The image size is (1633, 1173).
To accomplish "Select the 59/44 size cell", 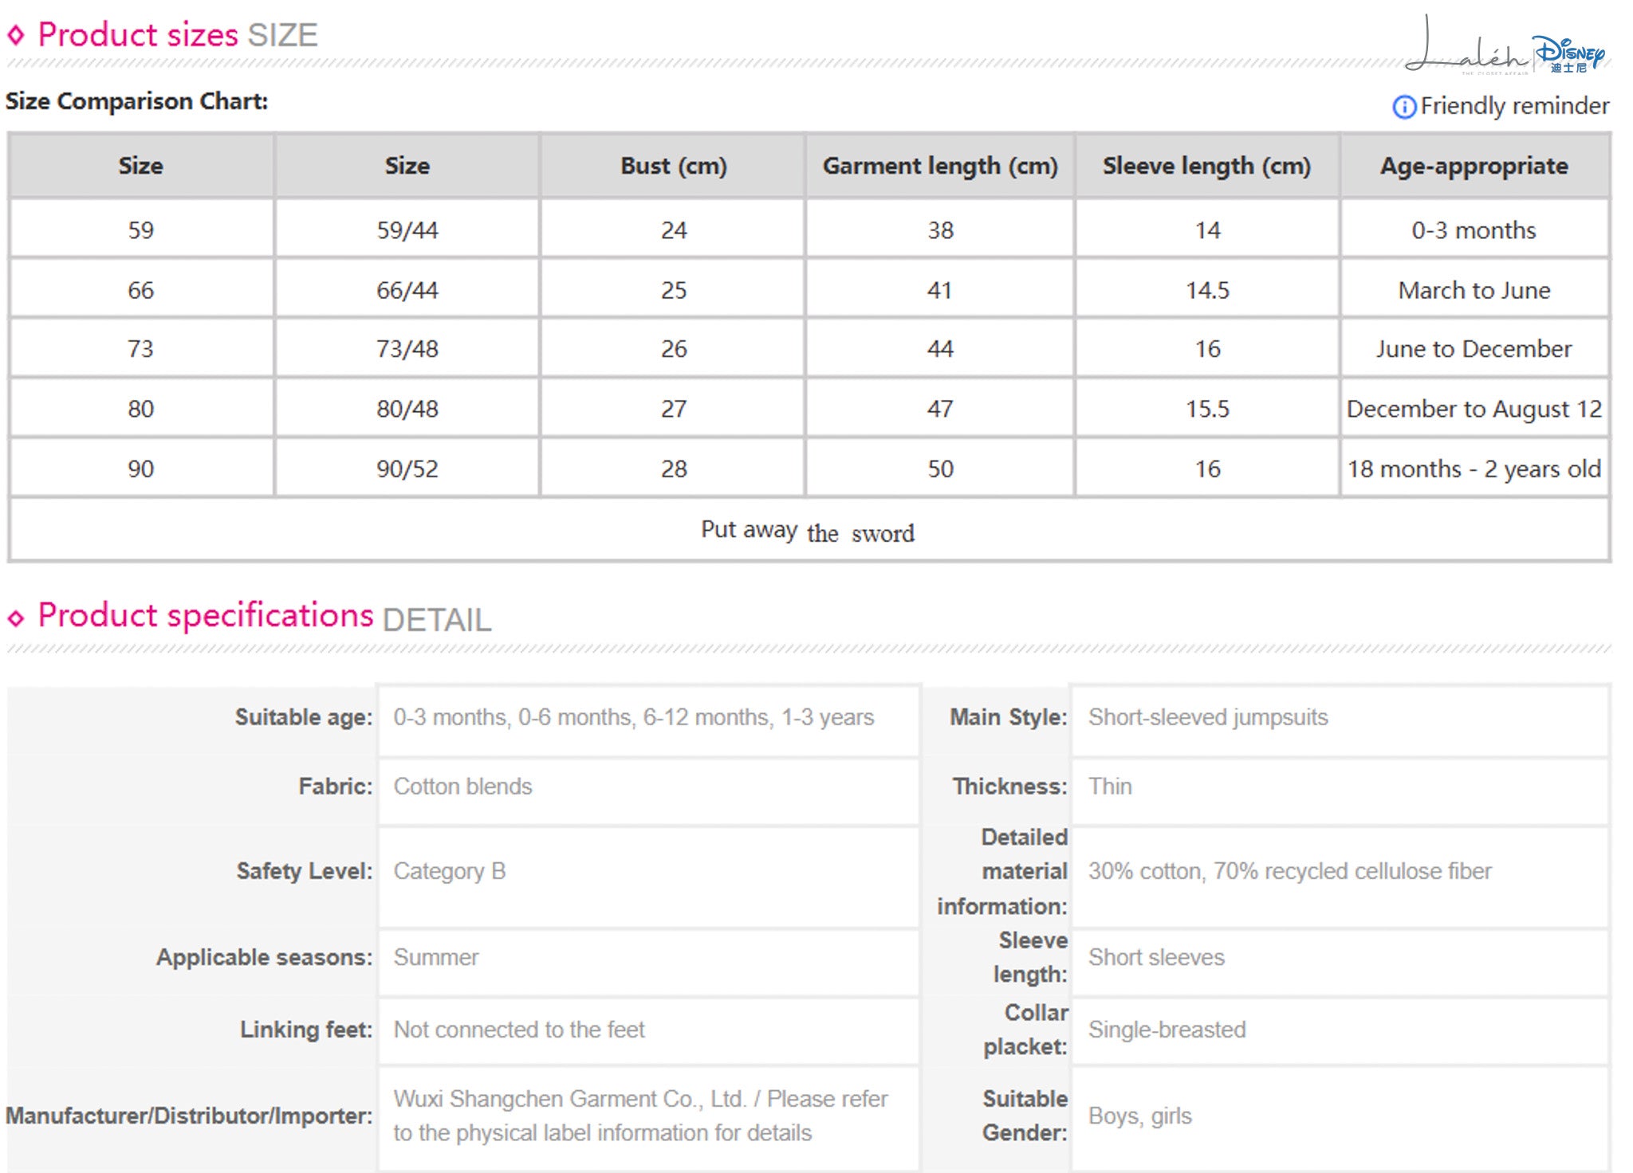I will coord(407,229).
